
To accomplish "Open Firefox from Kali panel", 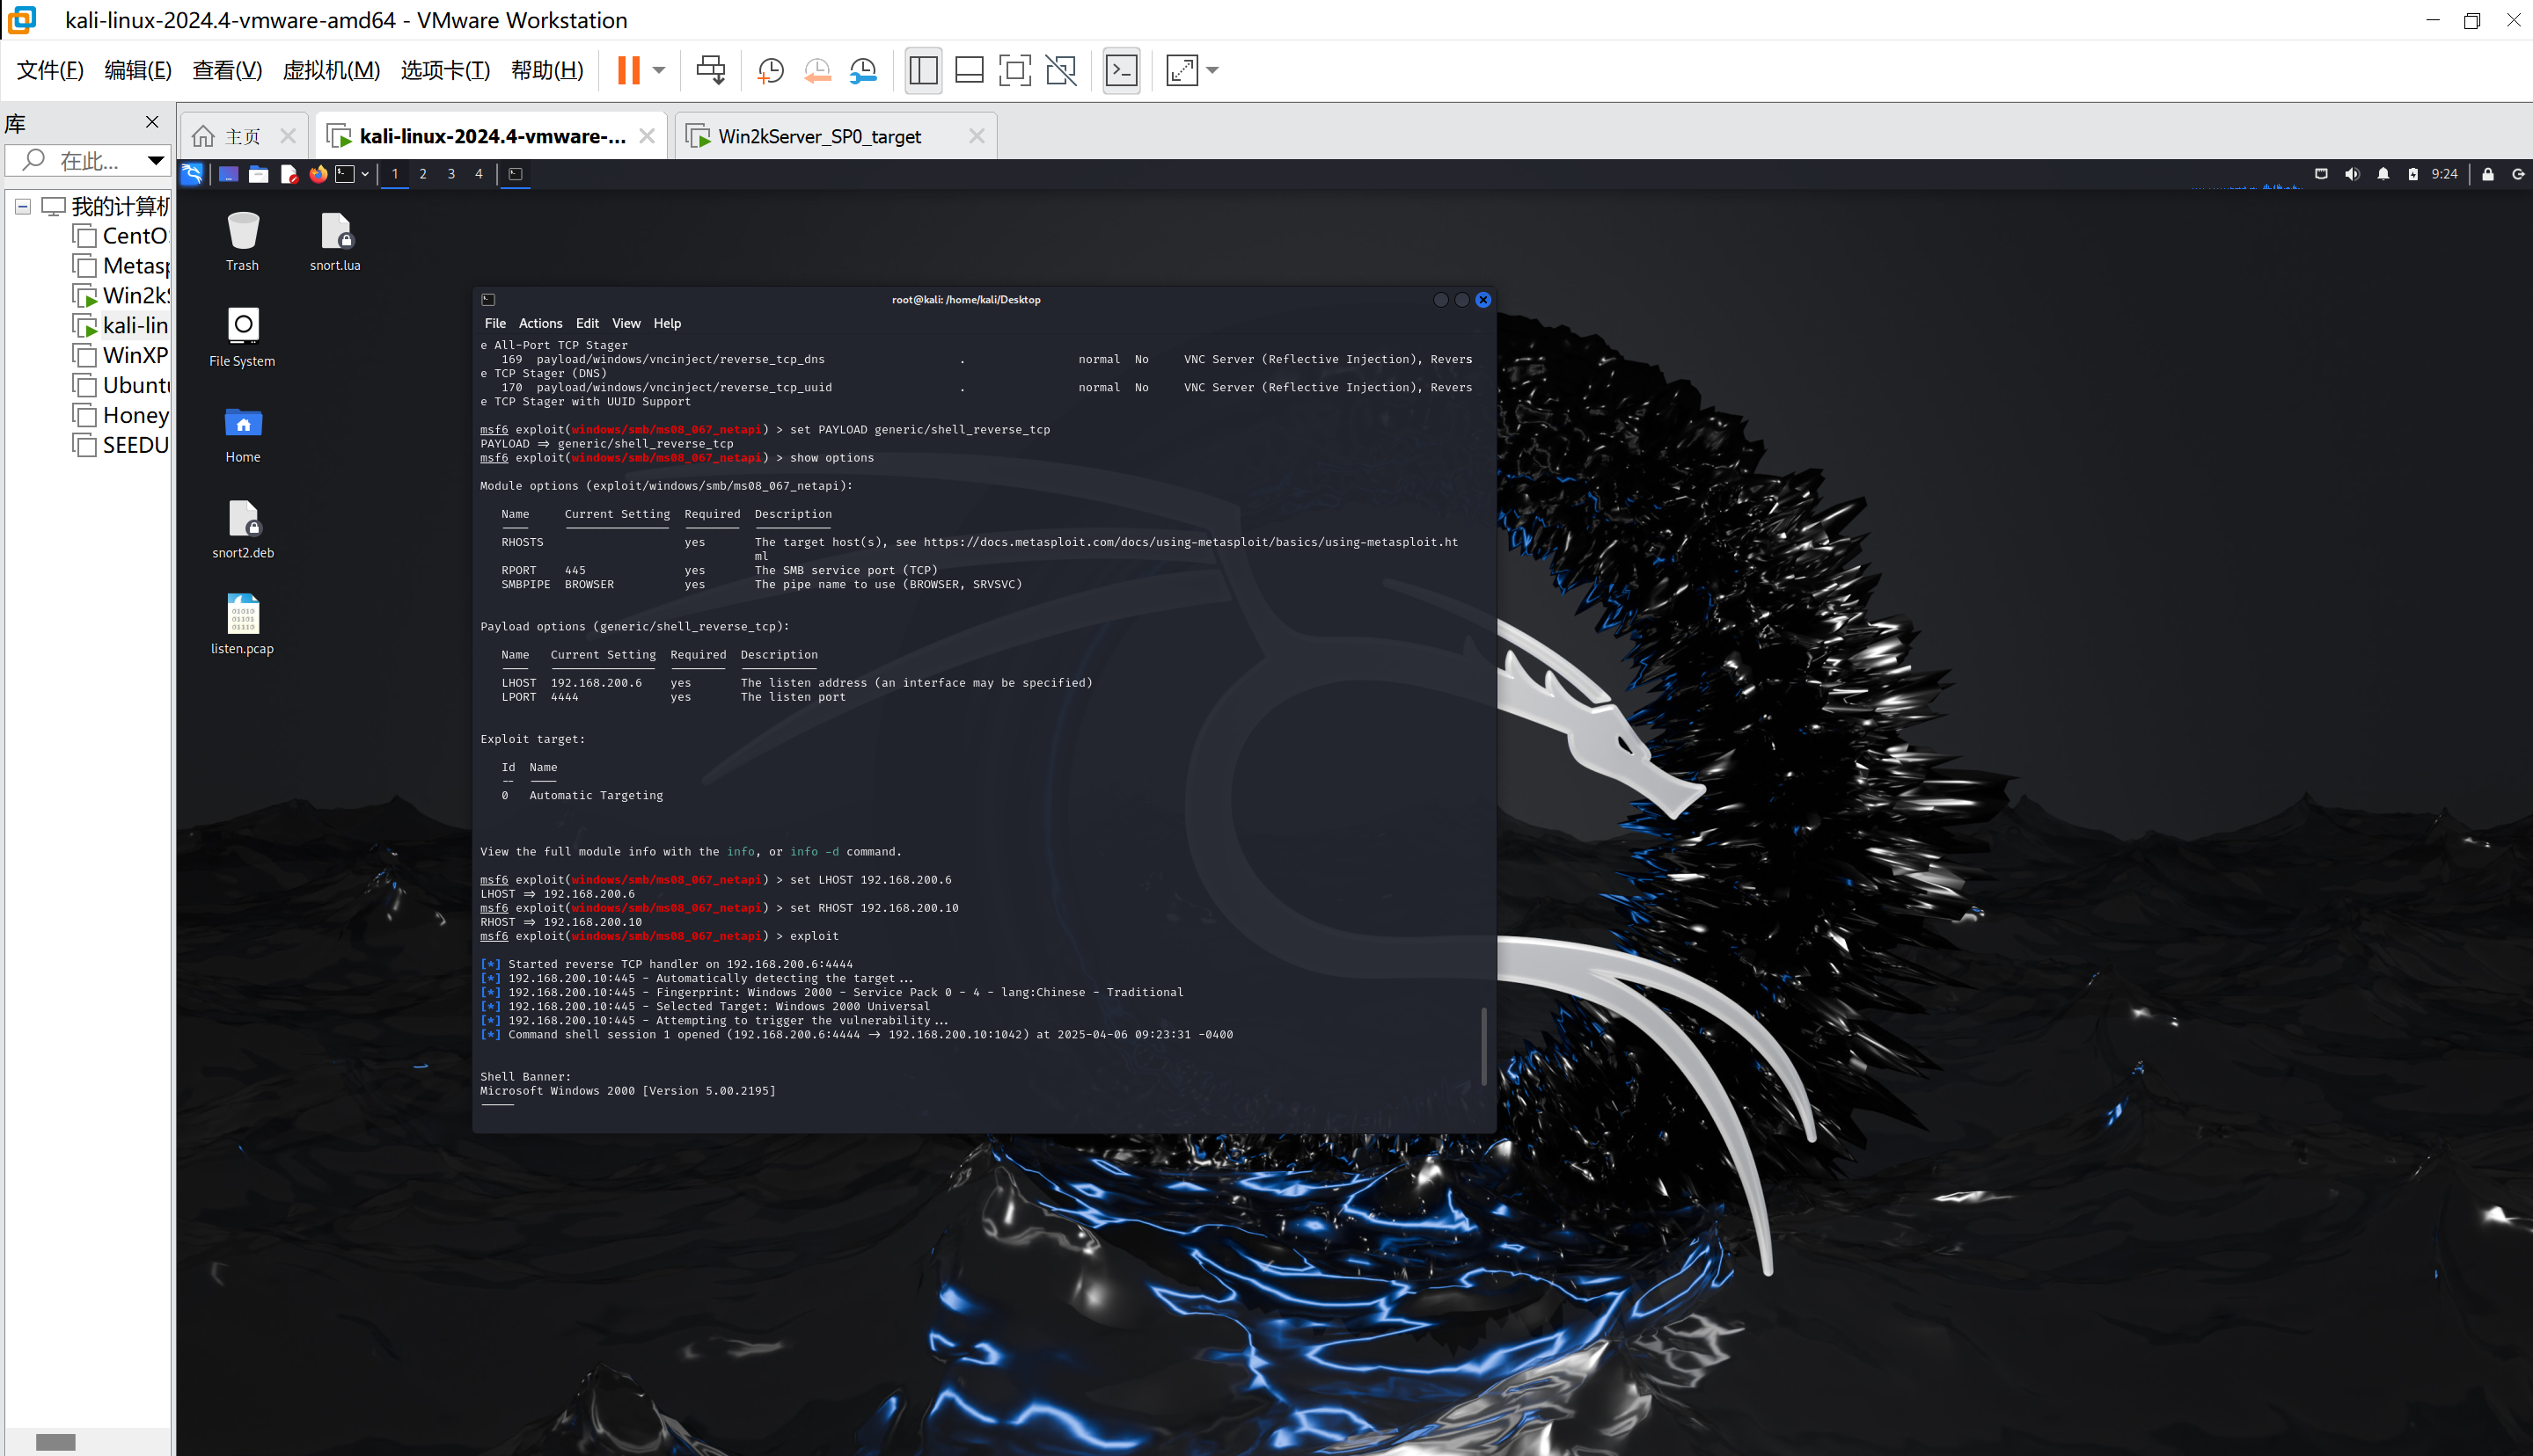I will pyautogui.click(x=318, y=174).
